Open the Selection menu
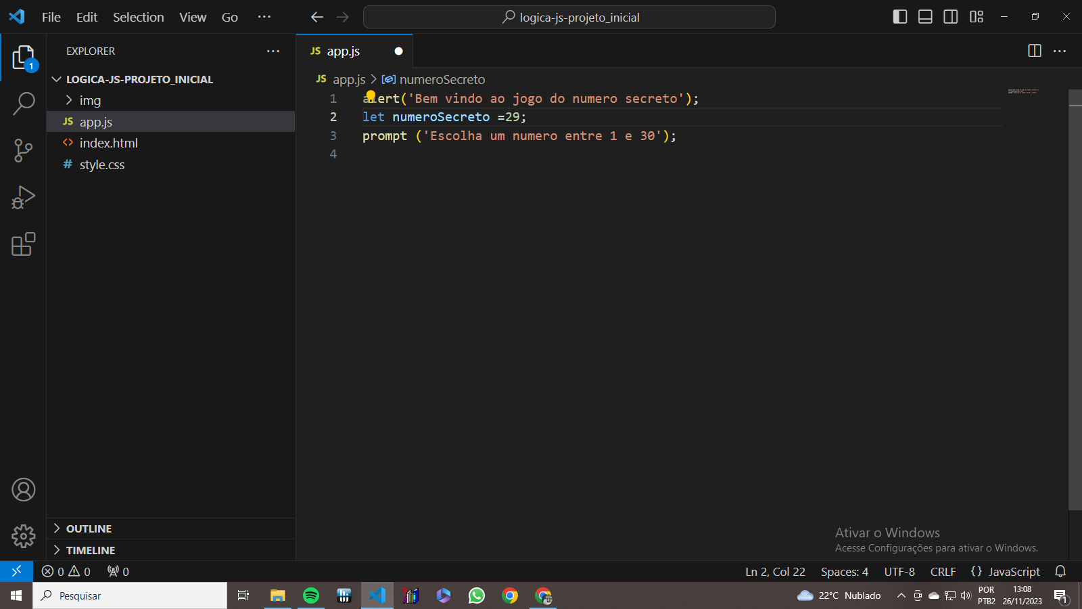 coord(139,17)
